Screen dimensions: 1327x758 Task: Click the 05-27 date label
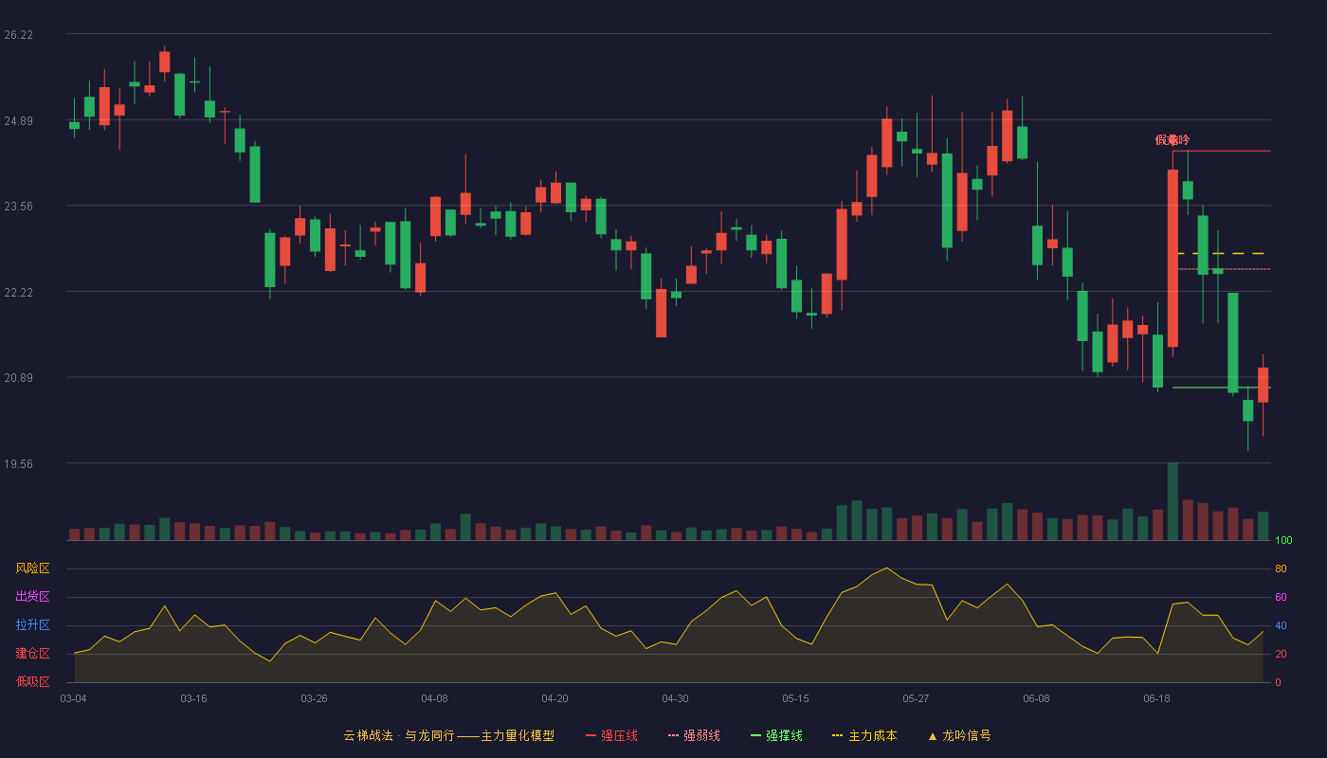click(x=916, y=698)
